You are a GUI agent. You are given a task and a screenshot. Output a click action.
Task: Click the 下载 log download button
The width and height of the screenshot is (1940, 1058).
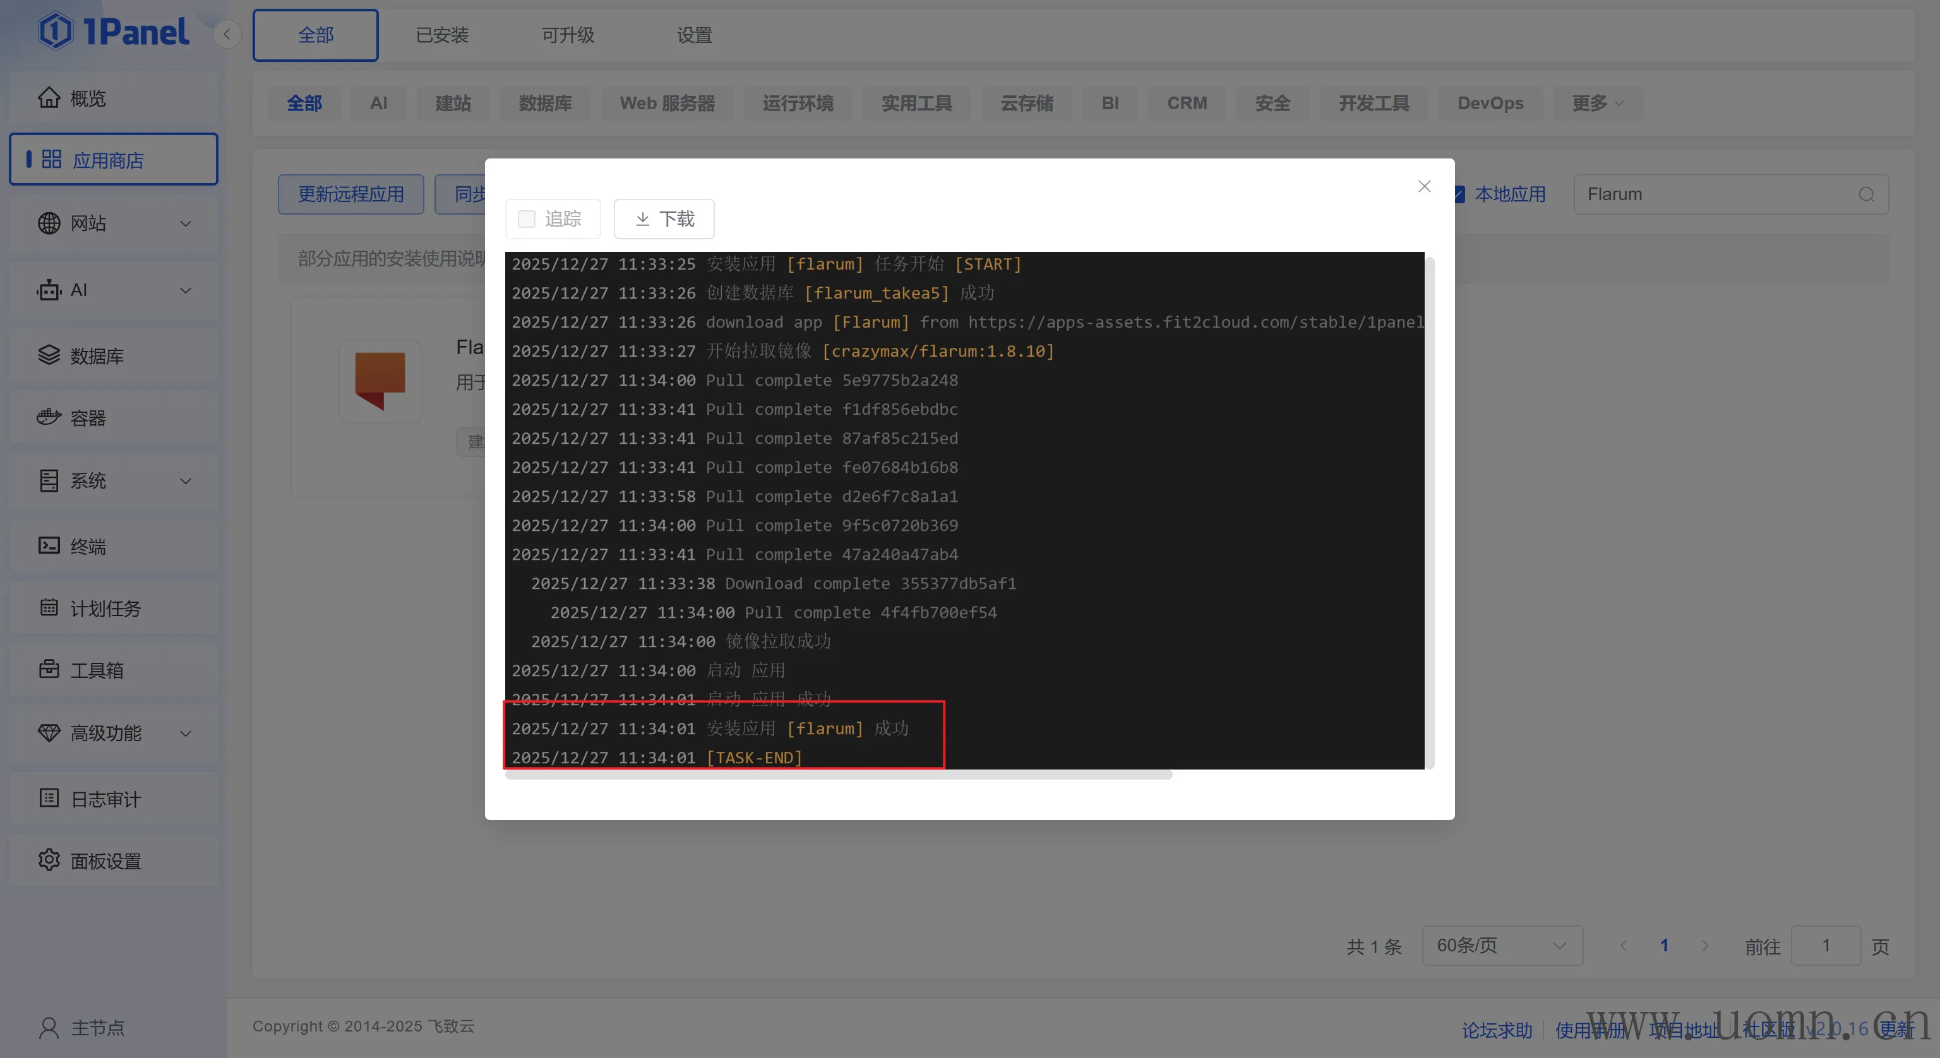pyautogui.click(x=664, y=219)
